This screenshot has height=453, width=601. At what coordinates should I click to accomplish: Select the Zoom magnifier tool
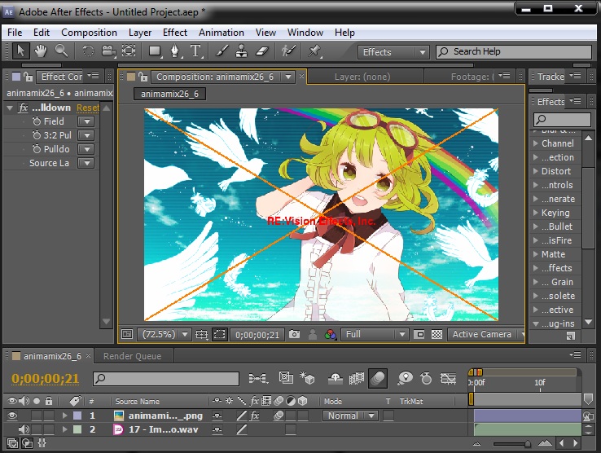61,51
